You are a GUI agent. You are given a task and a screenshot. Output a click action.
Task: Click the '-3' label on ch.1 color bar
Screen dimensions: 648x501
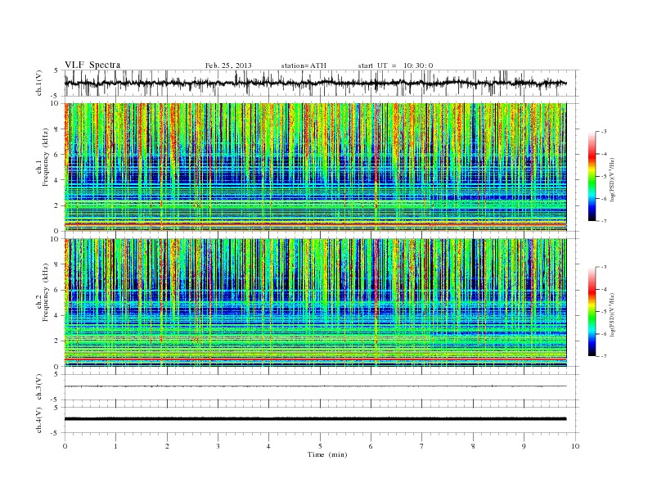point(603,132)
